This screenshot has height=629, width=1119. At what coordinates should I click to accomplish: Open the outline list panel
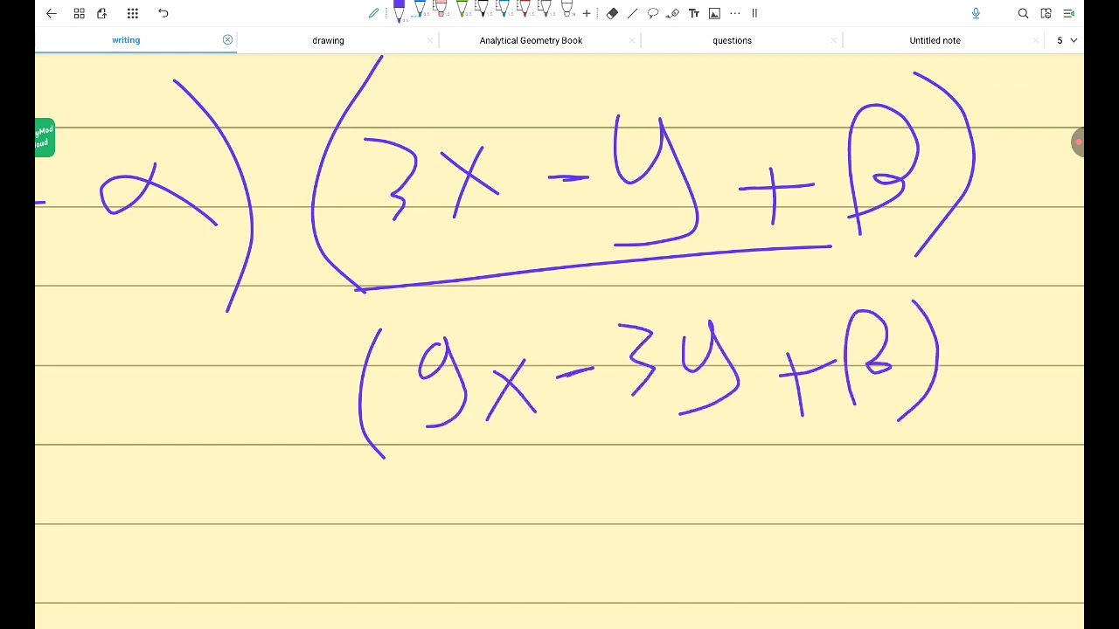tap(1068, 13)
